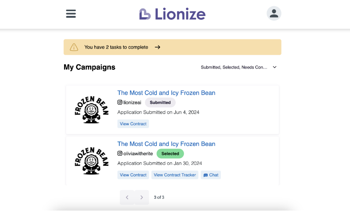This screenshot has width=350, height=213.
Task: Click the Instagram icon beside lionizeai
Action: point(120,103)
